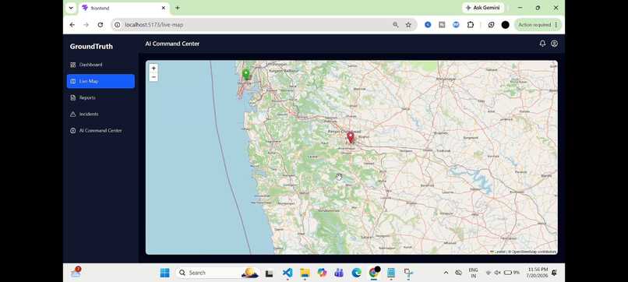
Task: Open clock showing 11:56 PM
Action: (538, 273)
